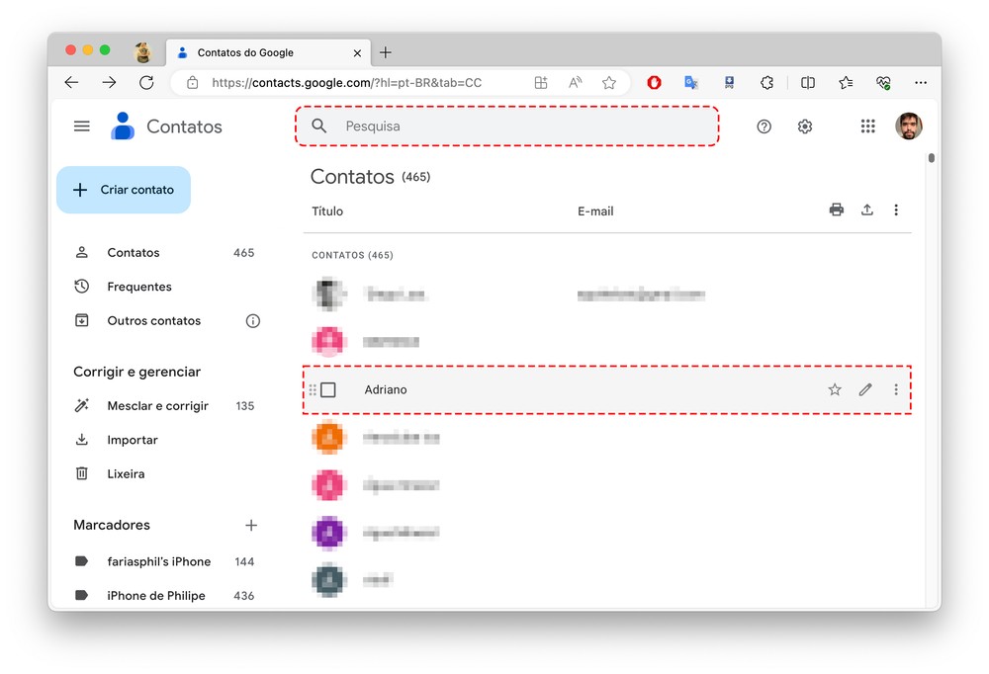Viewport: 989px width, 674px height.
Task: Click the Pesquisa search field
Action: click(x=507, y=126)
